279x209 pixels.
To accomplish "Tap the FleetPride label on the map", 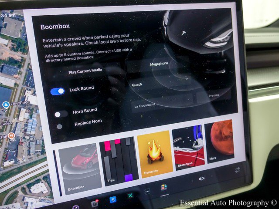I will (x=20, y=103).
